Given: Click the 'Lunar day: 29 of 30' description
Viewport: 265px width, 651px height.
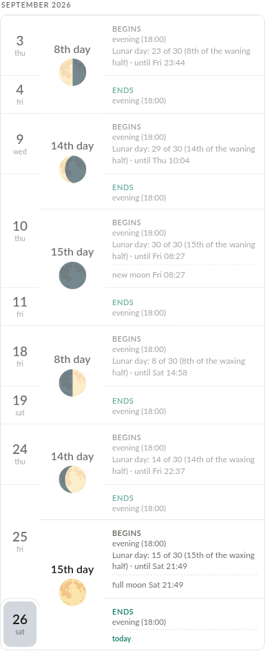Looking at the screenshot, I should click(184, 154).
